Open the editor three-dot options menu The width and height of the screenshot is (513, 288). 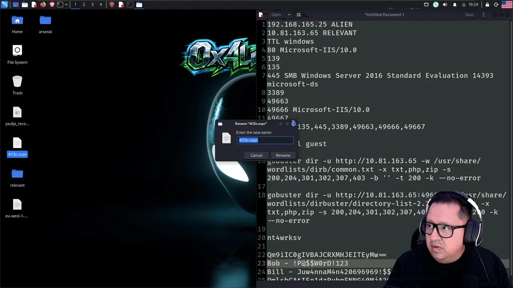pyautogui.click(x=483, y=14)
